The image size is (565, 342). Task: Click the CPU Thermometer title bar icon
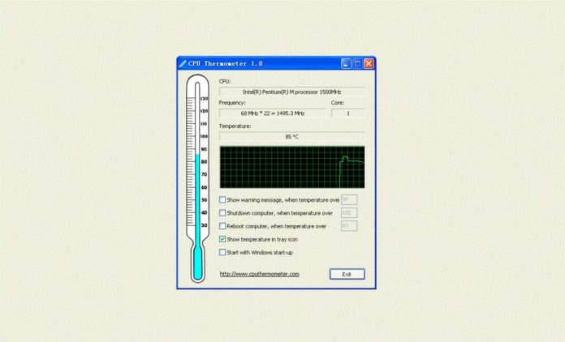click(183, 64)
